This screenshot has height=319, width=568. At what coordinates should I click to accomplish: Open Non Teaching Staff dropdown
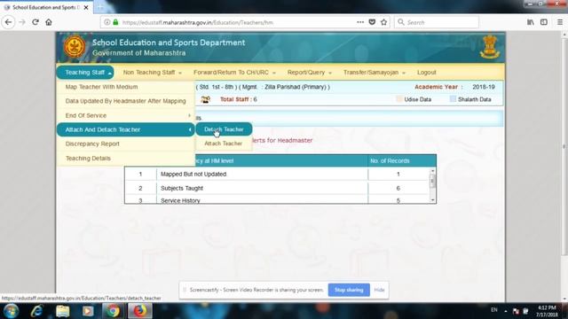(x=152, y=73)
